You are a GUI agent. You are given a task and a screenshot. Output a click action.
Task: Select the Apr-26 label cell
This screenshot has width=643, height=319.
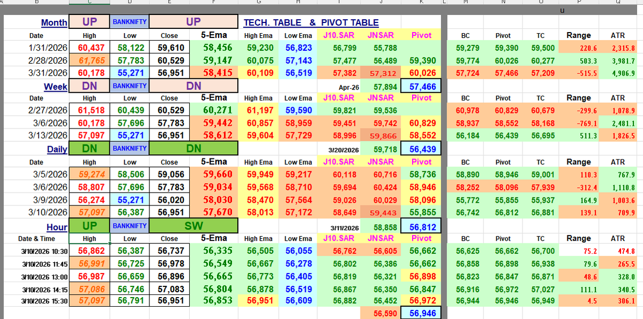click(x=339, y=86)
